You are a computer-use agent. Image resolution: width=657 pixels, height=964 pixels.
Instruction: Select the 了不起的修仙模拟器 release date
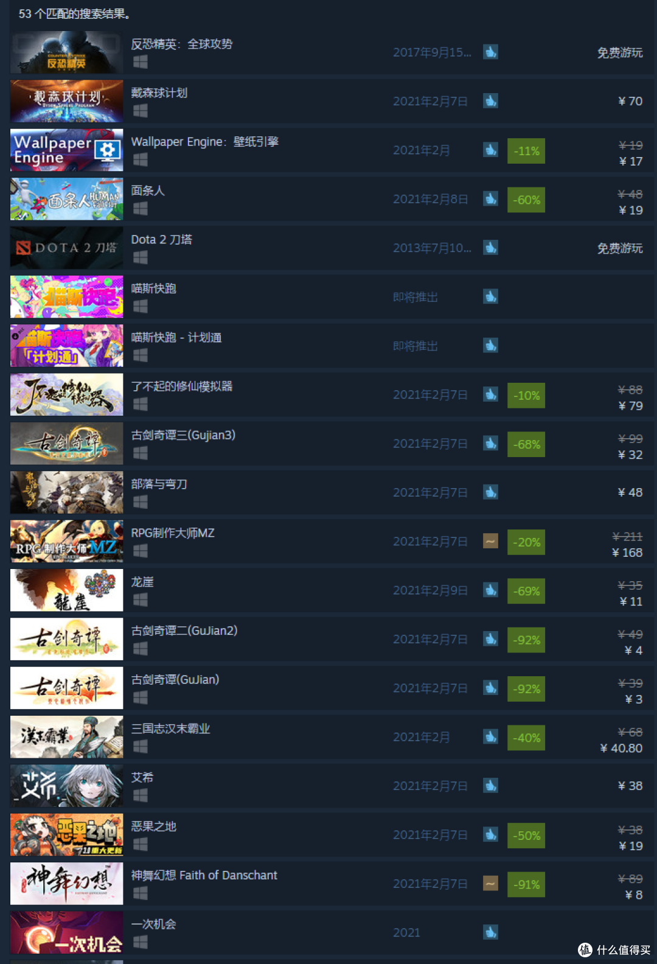[430, 395]
